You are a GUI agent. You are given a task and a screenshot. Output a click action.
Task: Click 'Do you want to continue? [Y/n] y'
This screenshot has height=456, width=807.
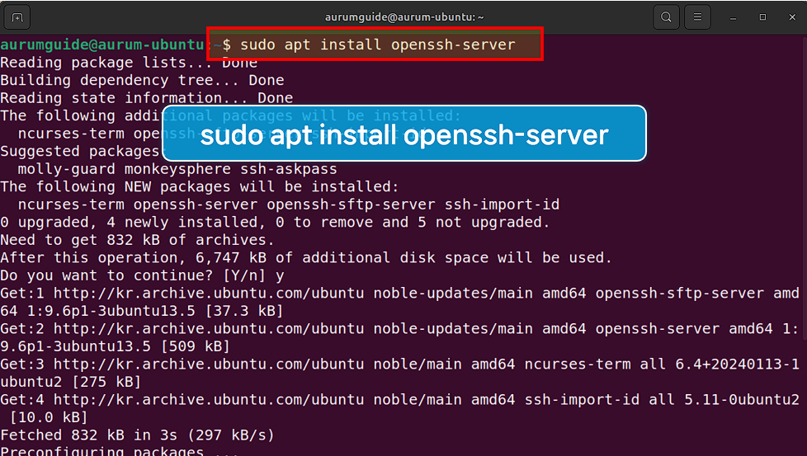coord(142,275)
